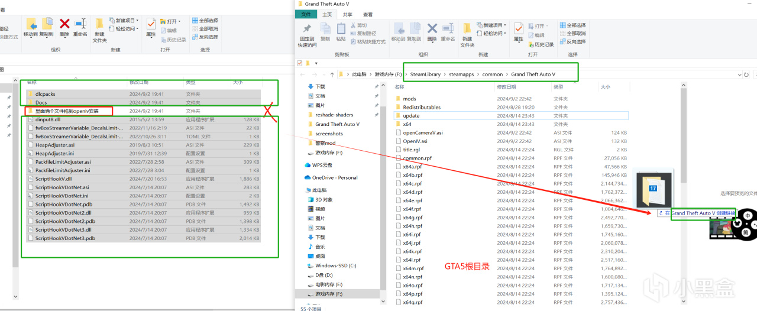Open History (历史记录) in GTA V window
Image resolution: width=757 pixels, height=311 pixels.
pos(541,44)
